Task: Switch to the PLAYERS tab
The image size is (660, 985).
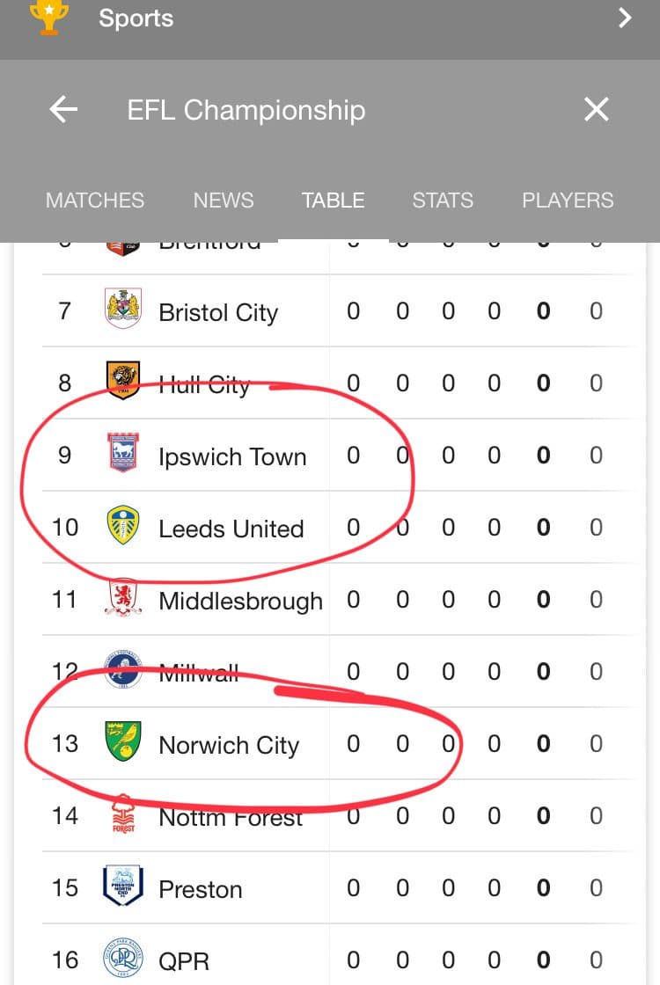Action: tap(568, 201)
